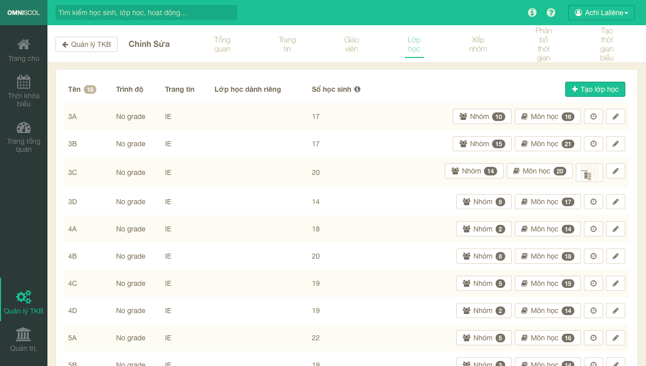Open the timetable thumbnail for class 3C
Screen dimensions: 646x366
click(x=589, y=172)
